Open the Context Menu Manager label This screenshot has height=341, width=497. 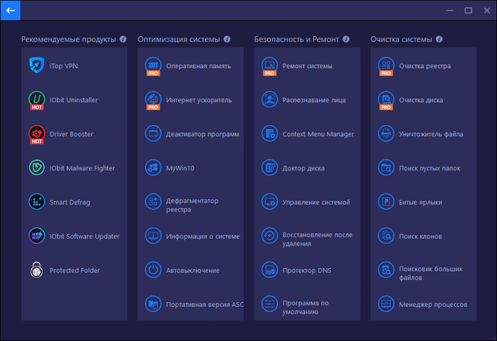click(x=318, y=134)
